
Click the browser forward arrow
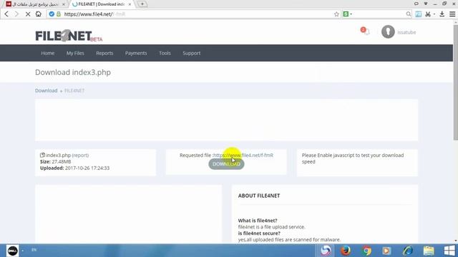16,14
